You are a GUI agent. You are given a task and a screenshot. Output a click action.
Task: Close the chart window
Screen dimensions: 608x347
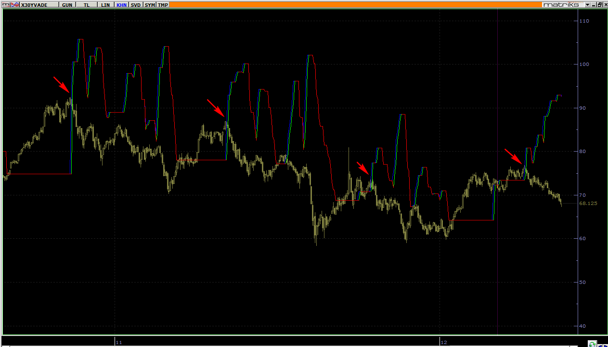[606, 5]
